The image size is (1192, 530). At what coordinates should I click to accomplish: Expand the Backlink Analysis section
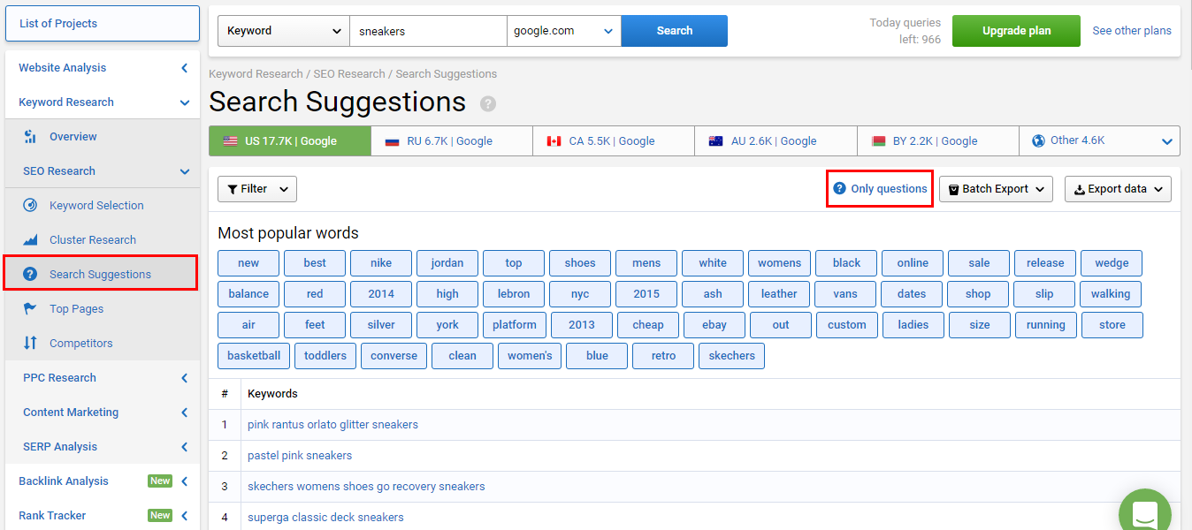tap(185, 481)
